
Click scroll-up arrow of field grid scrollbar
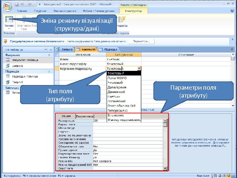tap(233, 54)
